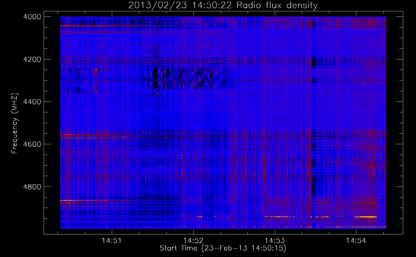
Task: Click the 14:52 time tick label
Action: 193,241
